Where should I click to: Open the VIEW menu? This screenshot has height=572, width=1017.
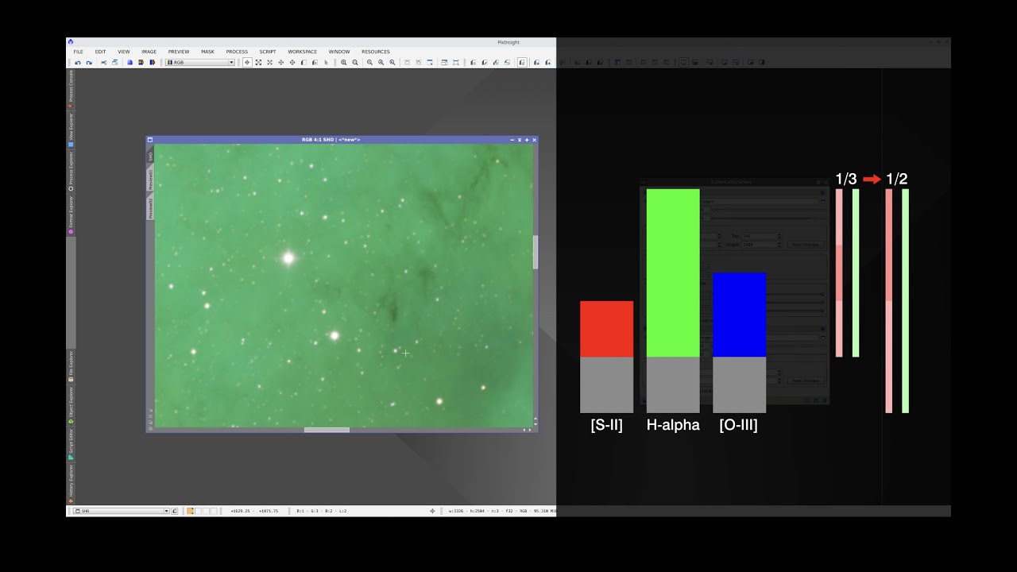[x=124, y=52]
